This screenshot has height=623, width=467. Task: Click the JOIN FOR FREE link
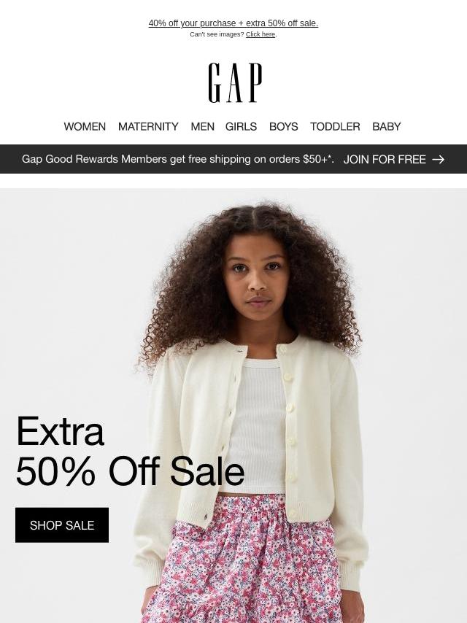(x=385, y=159)
